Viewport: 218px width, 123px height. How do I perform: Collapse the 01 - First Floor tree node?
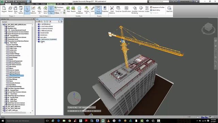[x=5, y=43]
